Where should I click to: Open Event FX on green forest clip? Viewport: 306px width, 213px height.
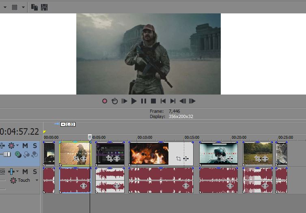(x=265, y=159)
